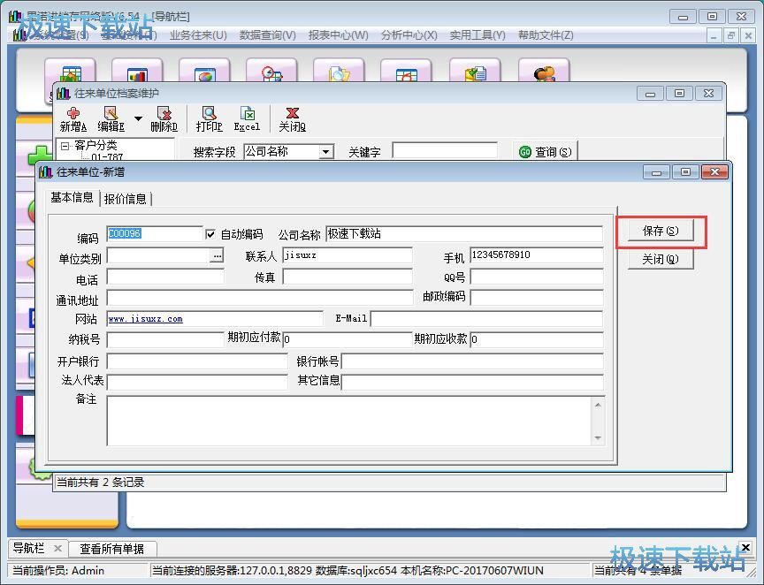Click the 关闭(Q) button in dialog
Screen dimensions: 764x585
pos(661,259)
